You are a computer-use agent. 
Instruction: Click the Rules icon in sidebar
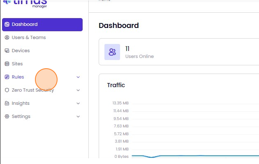(7, 77)
